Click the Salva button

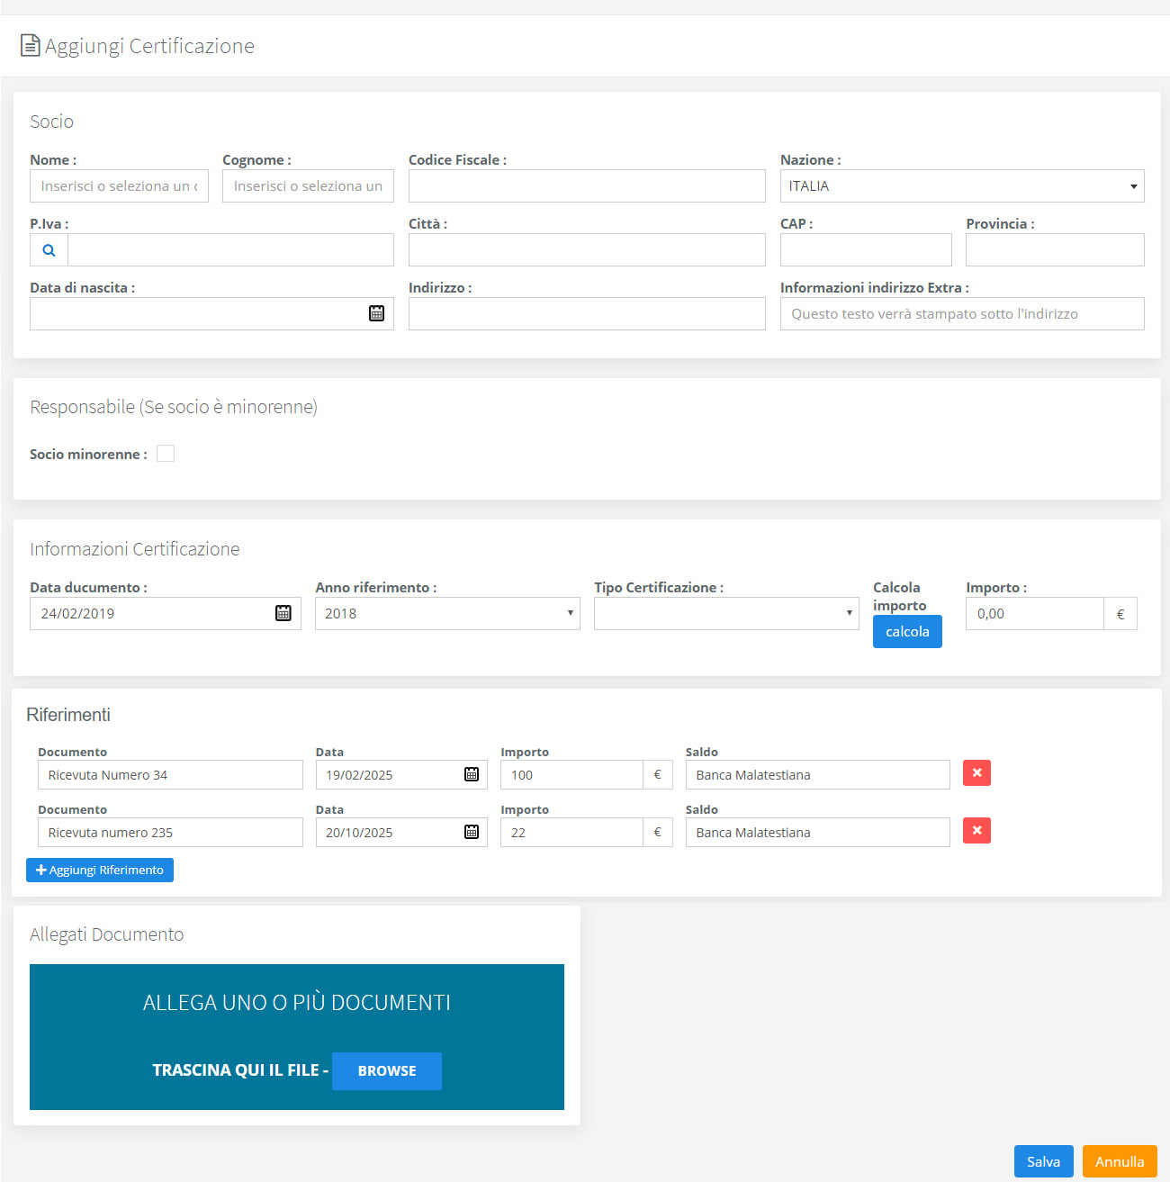1043,1161
